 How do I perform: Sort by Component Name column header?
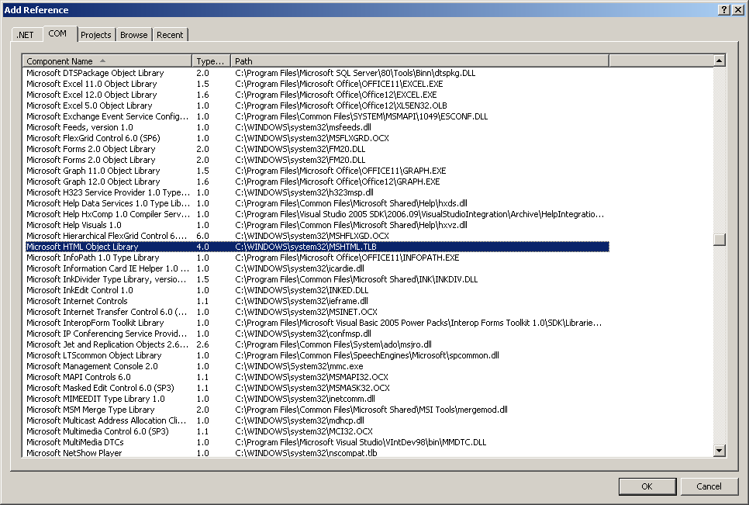107,61
